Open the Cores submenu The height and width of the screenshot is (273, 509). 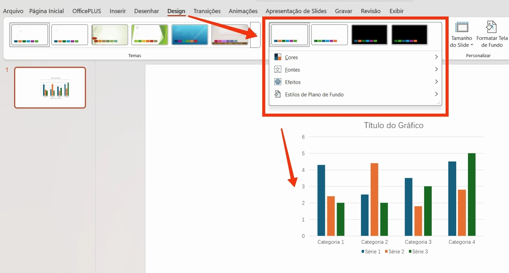pyautogui.click(x=355, y=57)
